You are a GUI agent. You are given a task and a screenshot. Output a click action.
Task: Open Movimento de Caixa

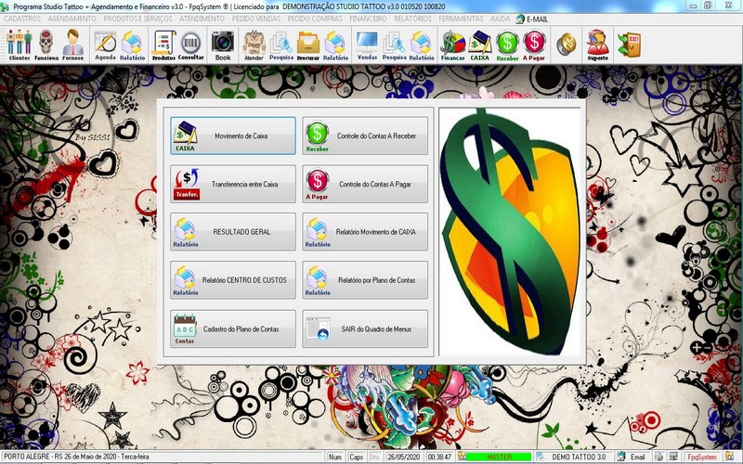[233, 135]
